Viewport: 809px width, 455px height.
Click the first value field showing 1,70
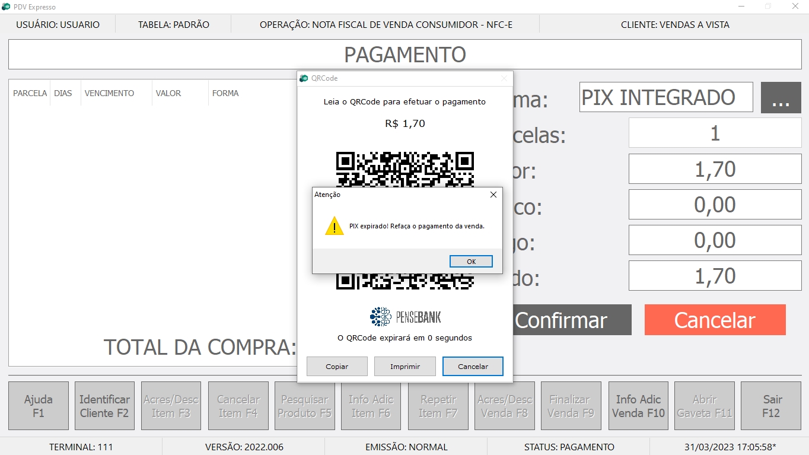pyautogui.click(x=715, y=168)
